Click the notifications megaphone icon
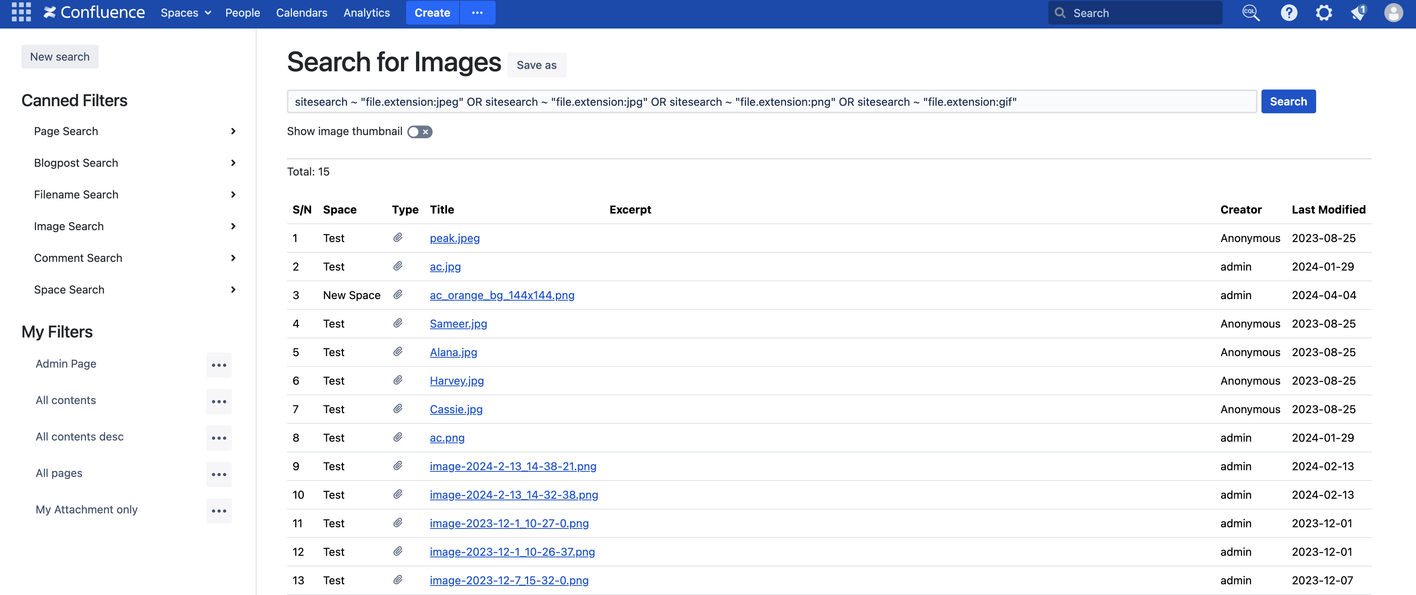 click(x=1358, y=13)
